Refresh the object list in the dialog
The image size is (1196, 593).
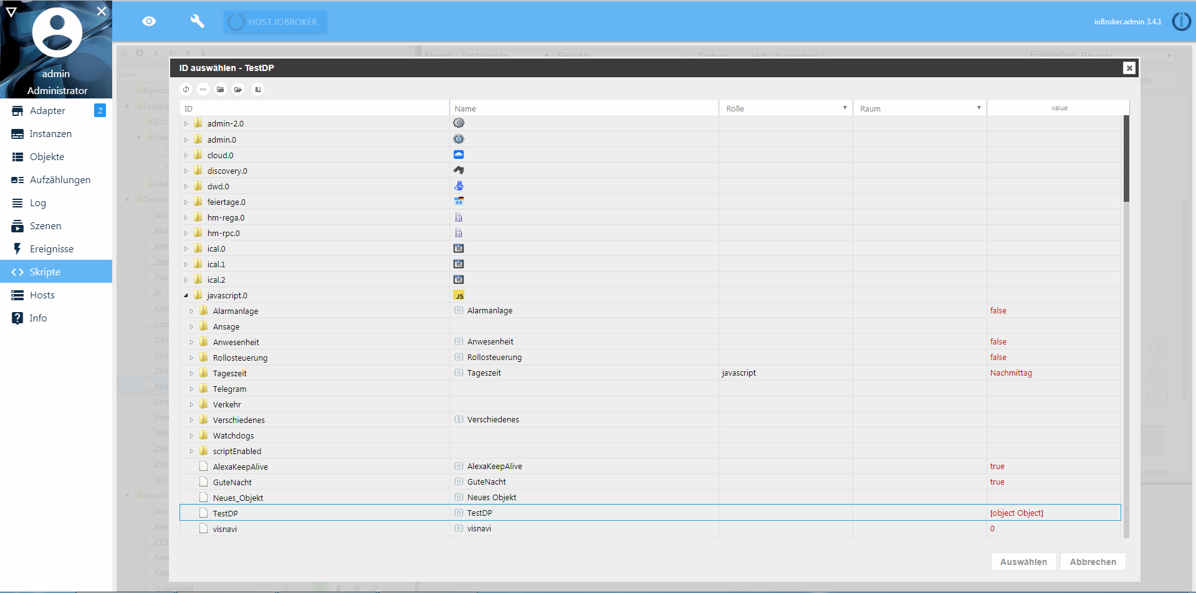click(x=185, y=89)
